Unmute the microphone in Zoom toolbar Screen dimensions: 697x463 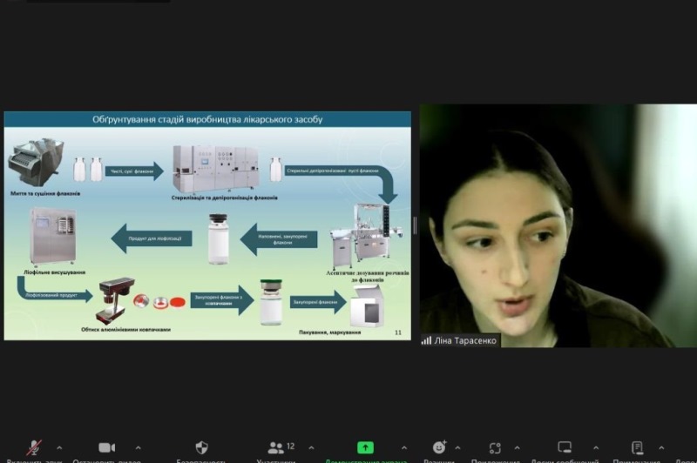[x=34, y=447]
